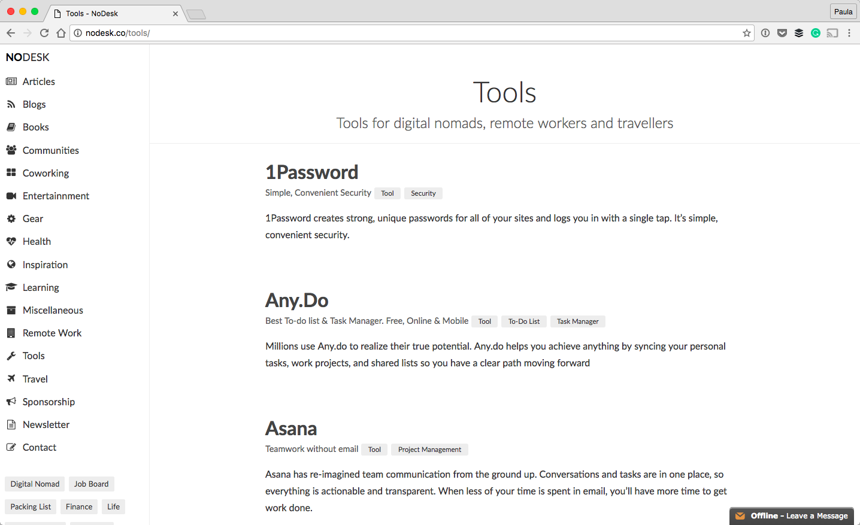Click the Digital Nomad tag
The width and height of the screenshot is (860, 525).
click(35, 484)
